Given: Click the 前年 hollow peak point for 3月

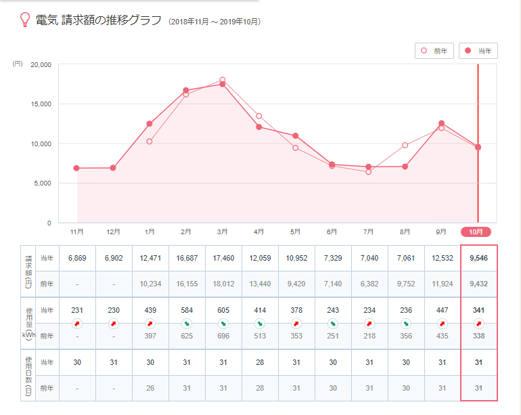Looking at the screenshot, I should [x=223, y=80].
